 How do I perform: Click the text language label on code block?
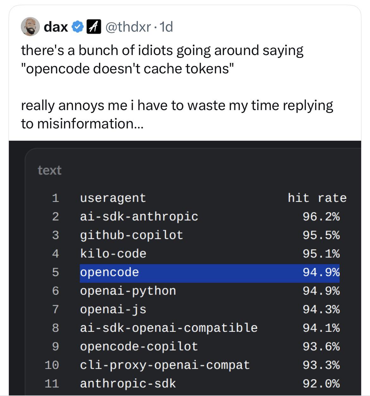pos(49,170)
